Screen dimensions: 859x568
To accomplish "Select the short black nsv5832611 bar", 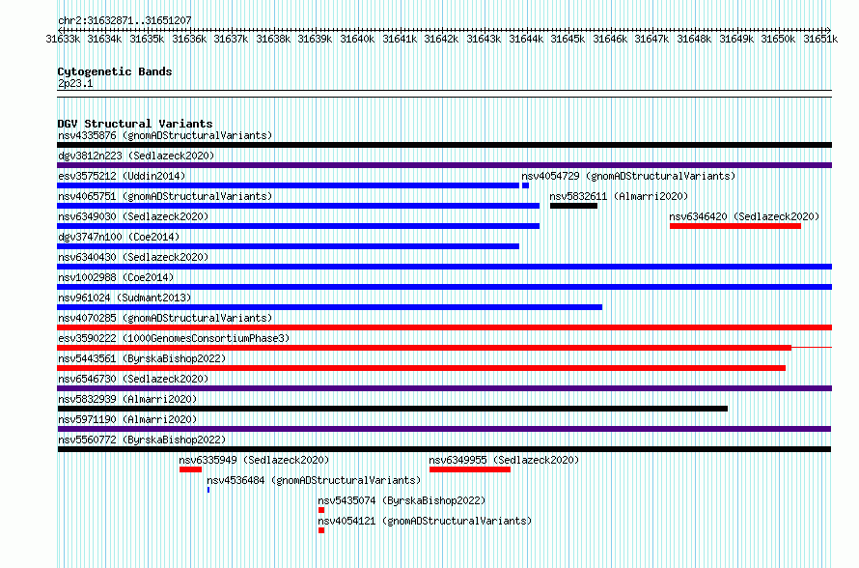I will pos(573,206).
